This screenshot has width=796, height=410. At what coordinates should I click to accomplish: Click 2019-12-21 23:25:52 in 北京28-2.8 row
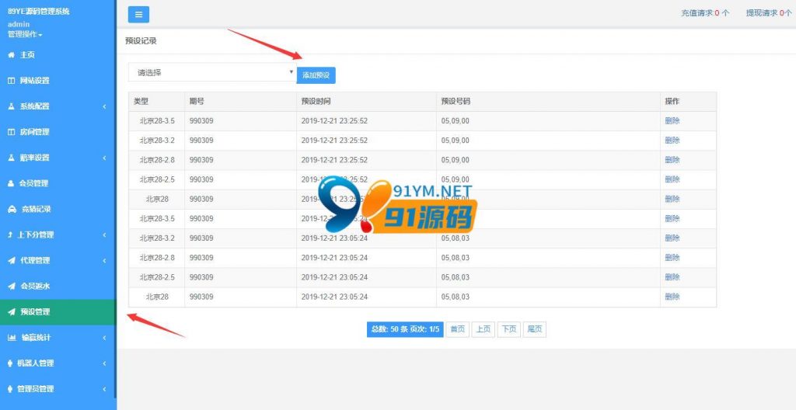pos(334,160)
